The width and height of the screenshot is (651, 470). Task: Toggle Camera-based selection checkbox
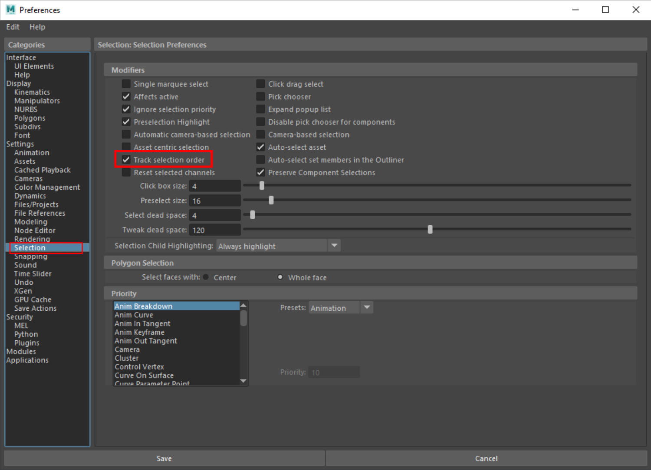[x=260, y=134]
